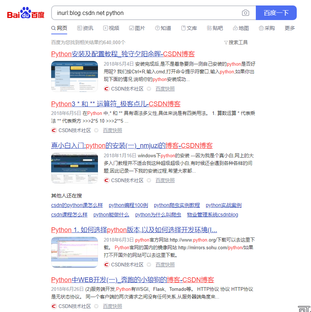Open the 地图 tab
311x312 pixels.
[241, 28]
